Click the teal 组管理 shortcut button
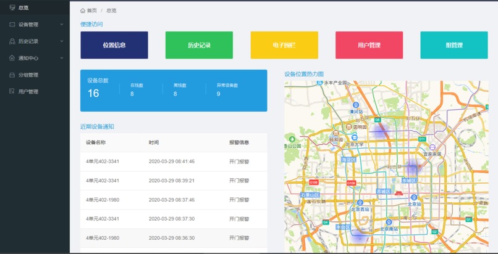This screenshot has width=498, height=254. (454, 45)
